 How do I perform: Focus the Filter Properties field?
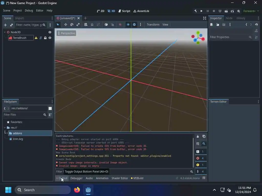[x=231, y=37]
